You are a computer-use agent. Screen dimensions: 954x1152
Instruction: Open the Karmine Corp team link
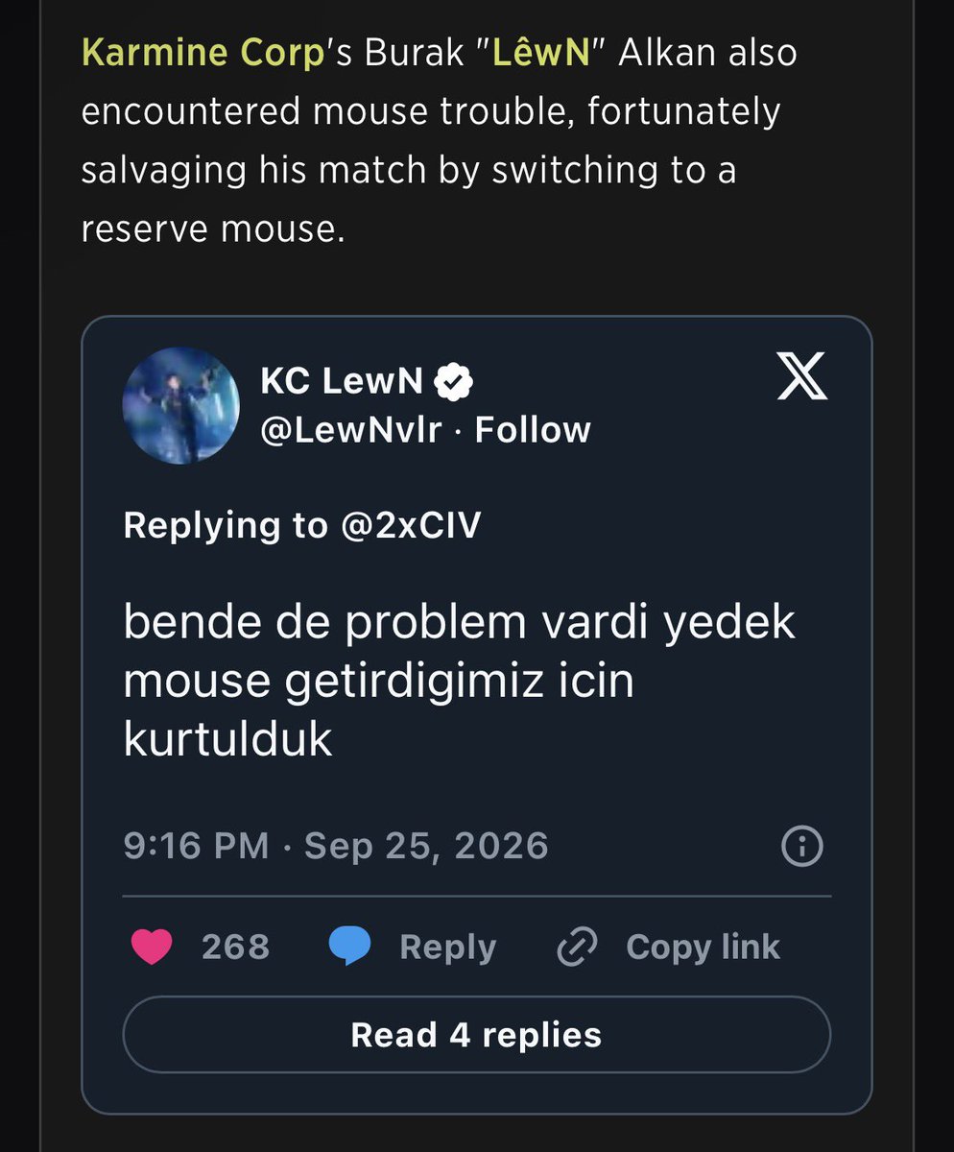(x=203, y=52)
